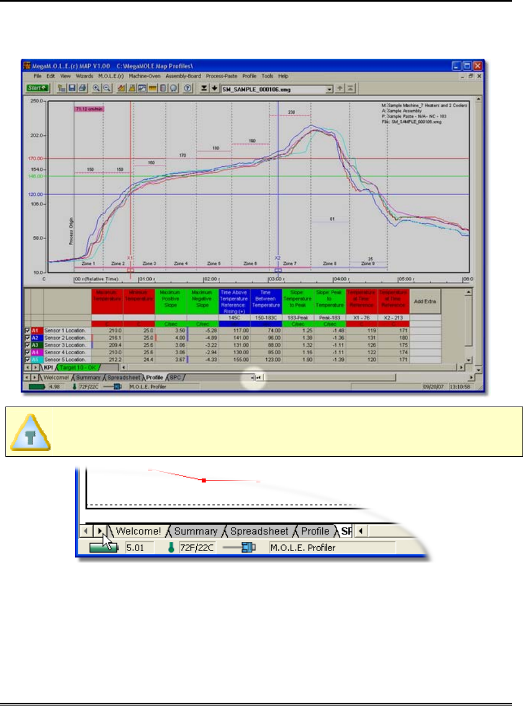Click scroll-right arrow beside Welcome! tab in main window
Image resolution: width=523 pixels, height=706 pixels.
pos(35,377)
